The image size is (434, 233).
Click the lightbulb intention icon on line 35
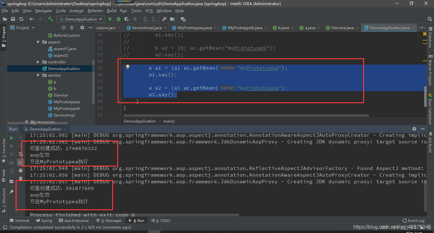128,67
